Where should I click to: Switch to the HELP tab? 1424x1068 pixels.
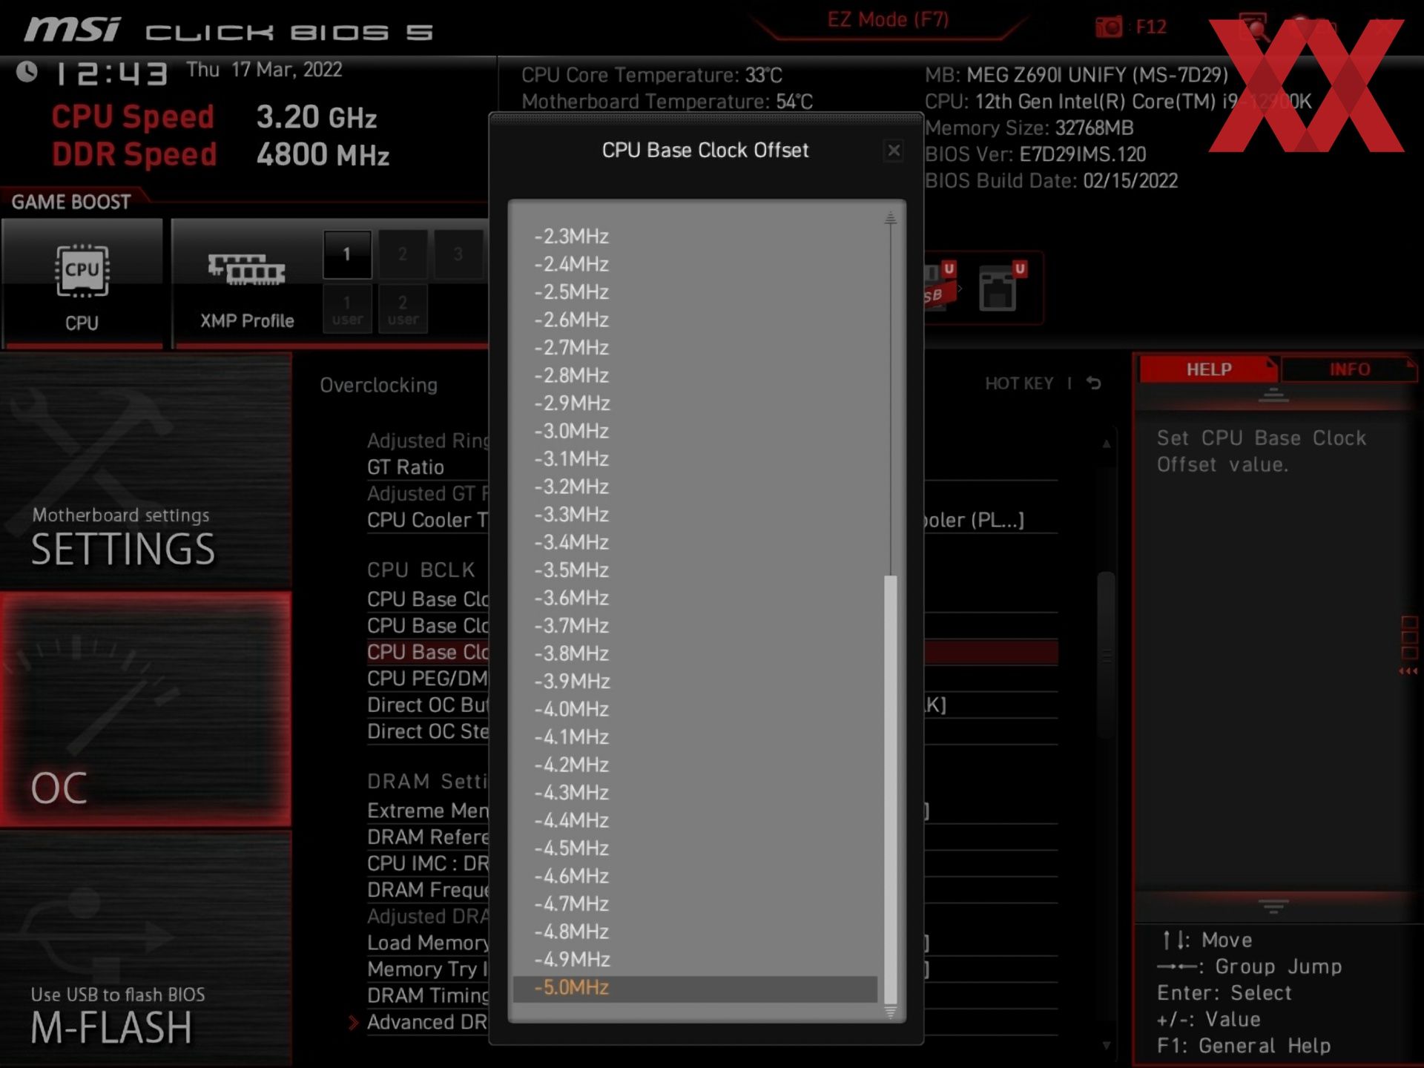click(x=1208, y=369)
